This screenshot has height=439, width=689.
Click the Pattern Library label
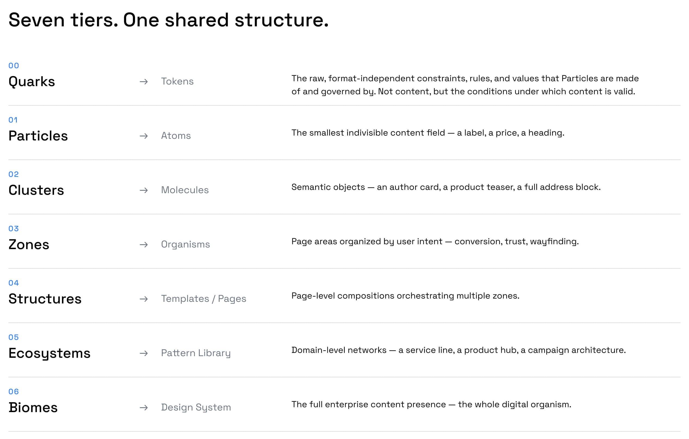coord(196,353)
